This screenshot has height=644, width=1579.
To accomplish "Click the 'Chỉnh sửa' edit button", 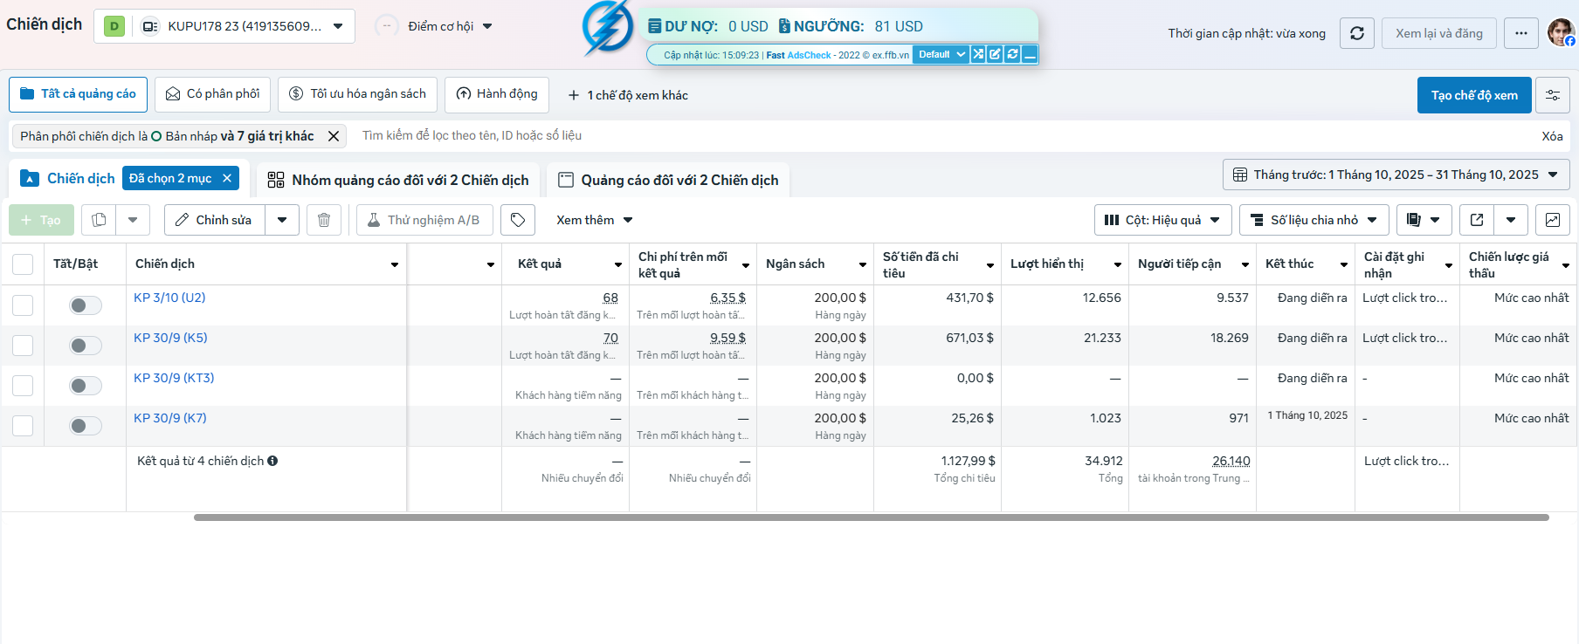I will [x=215, y=220].
